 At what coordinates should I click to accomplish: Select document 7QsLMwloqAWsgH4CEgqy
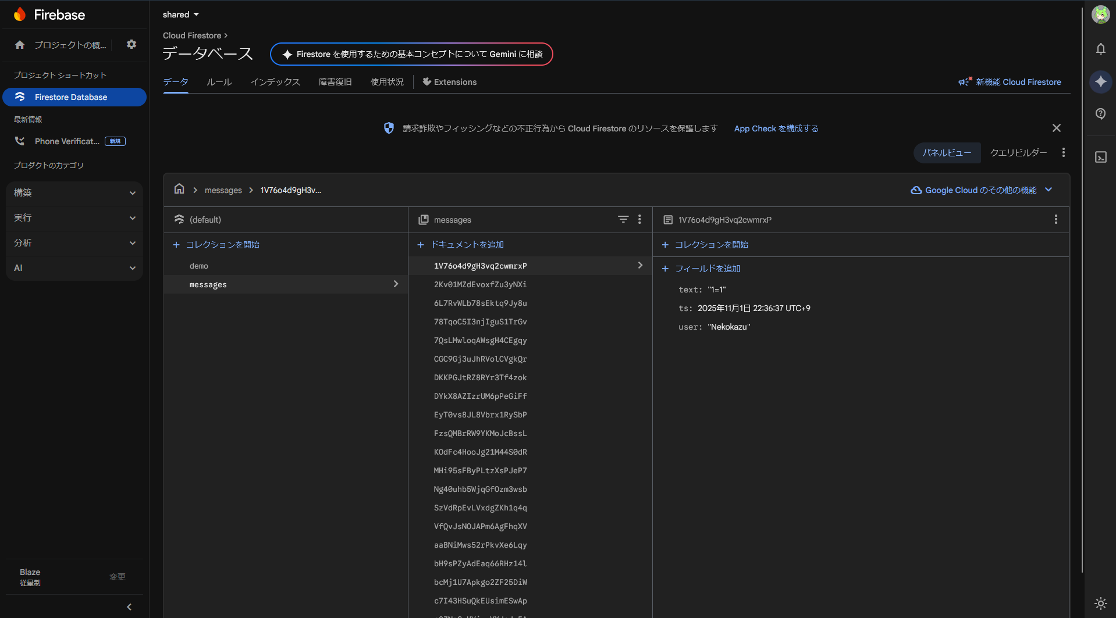coord(529,340)
